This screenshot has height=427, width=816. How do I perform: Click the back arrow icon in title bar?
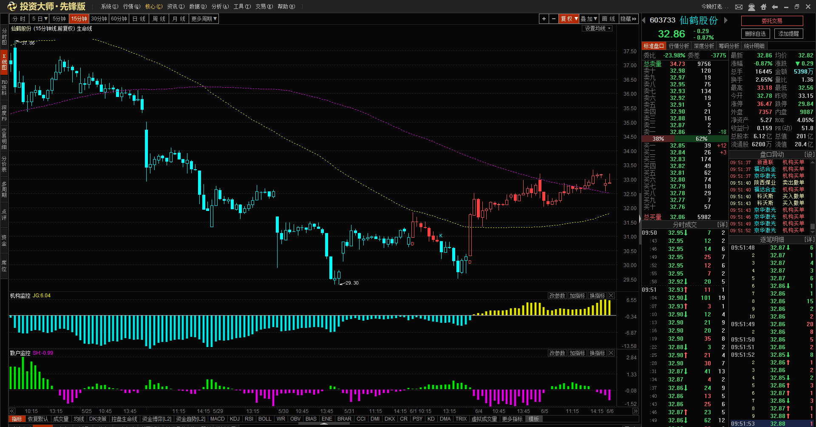click(x=775, y=7)
